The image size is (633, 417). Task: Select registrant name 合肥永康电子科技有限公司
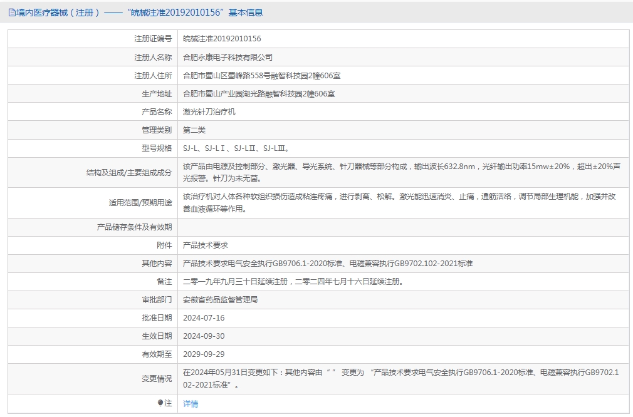click(x=228, y=57)
